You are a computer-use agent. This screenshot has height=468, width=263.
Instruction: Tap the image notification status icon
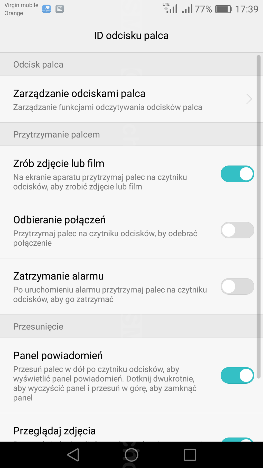pos(60,9)
